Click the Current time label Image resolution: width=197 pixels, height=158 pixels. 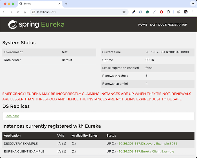pos(111,52)
